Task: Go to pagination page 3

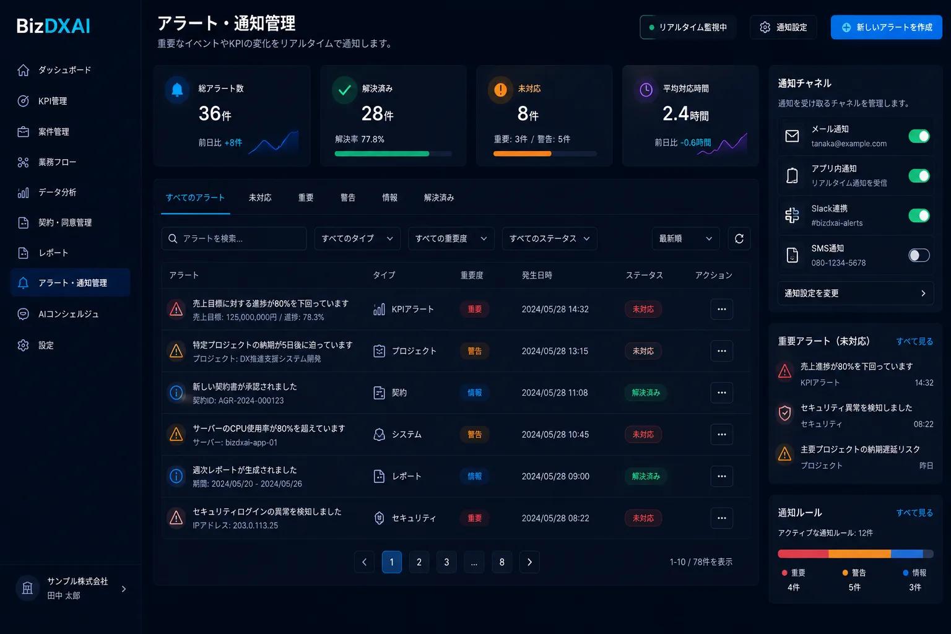Action: [x=446, y=562]
